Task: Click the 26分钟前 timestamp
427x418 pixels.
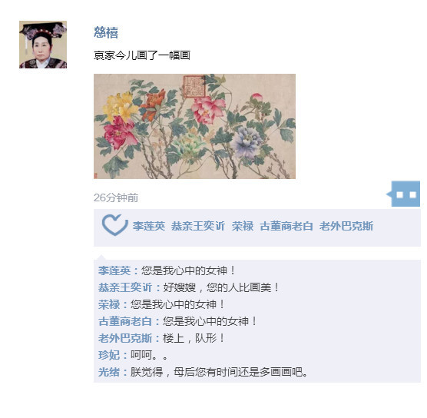Action: tap(116, 197)
